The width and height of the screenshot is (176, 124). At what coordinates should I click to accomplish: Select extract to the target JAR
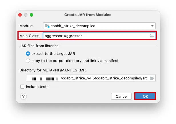pyautogui.click(x=28, y=53)
